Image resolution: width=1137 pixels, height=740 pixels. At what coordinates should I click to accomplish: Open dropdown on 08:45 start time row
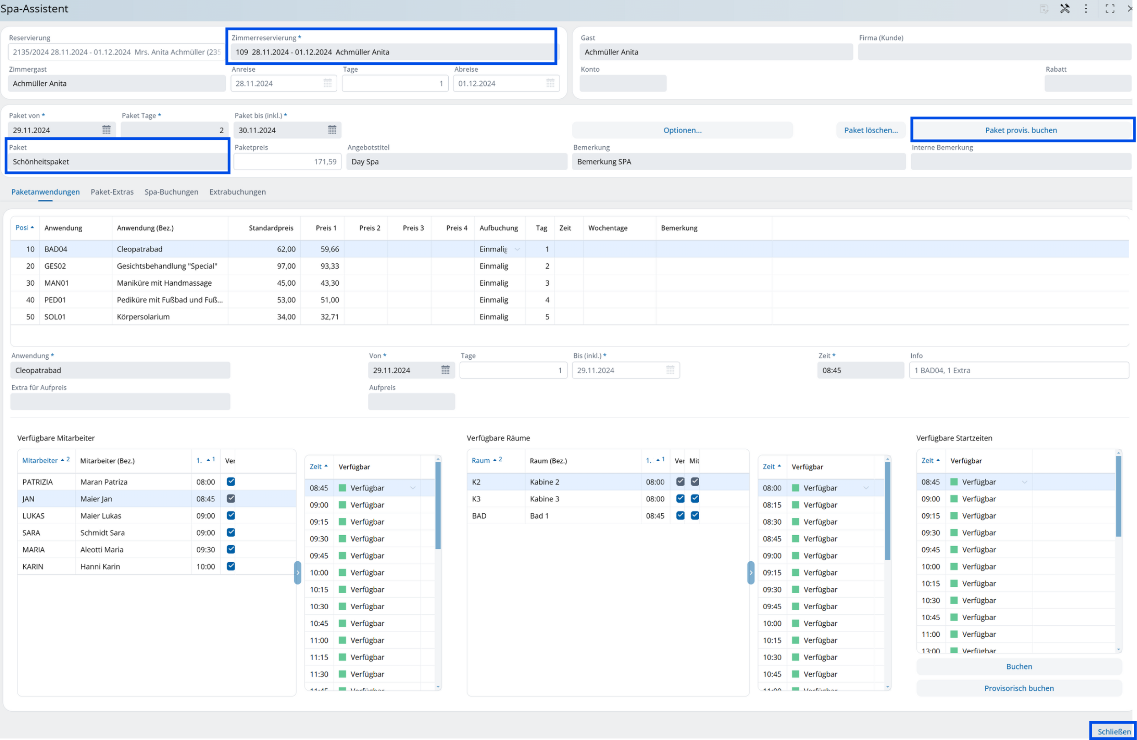coord(1024,482)
